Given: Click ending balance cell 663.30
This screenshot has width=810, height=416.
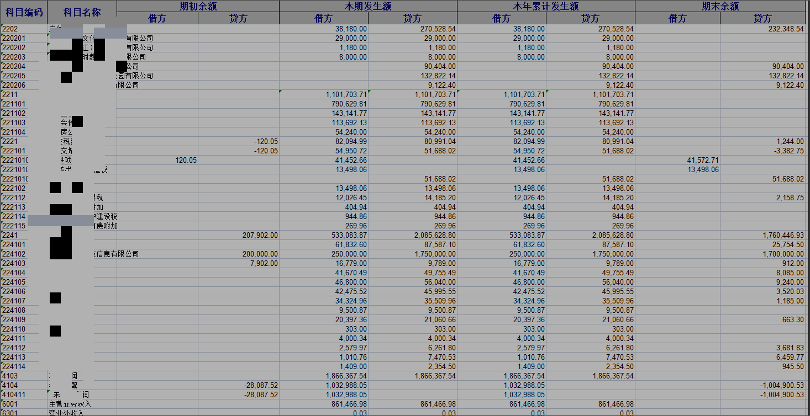Looking at the screenshot, I should [x=763, y=319].
